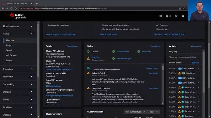Image resolution: width=211 pixels, height=118 pixels.
Task: Click the Administrator perspective gear icon
Action: coord(4,26)
